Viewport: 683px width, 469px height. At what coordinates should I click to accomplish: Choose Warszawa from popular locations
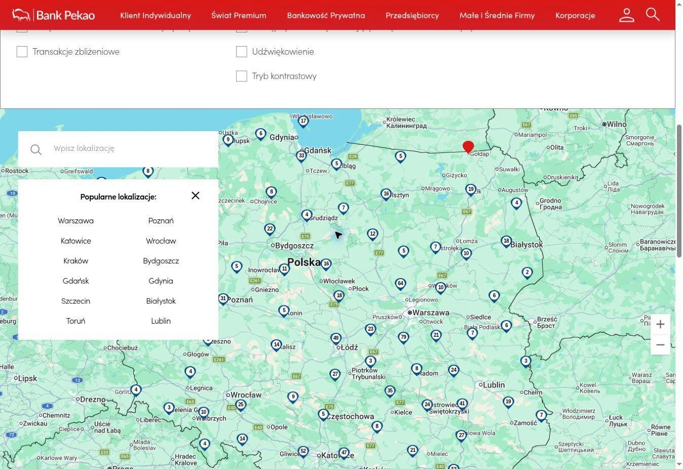click(75, 221)
